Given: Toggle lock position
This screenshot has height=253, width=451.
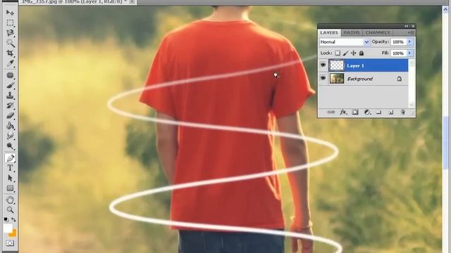Looking at the screenshot, I should (x=354, y=53).
